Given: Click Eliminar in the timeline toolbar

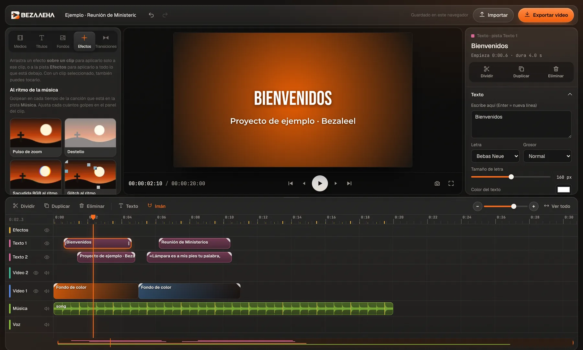Looking at the screenshot, I should (92, 206).
